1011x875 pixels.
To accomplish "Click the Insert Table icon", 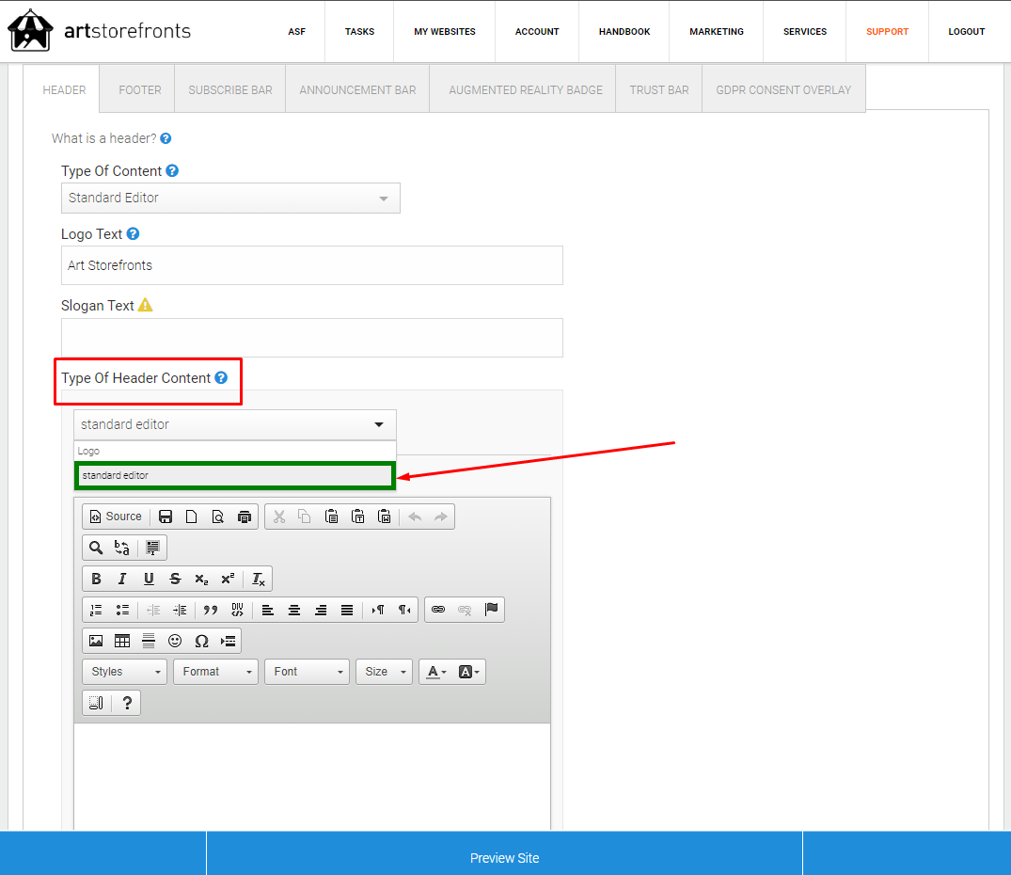I will pos(122,641).
